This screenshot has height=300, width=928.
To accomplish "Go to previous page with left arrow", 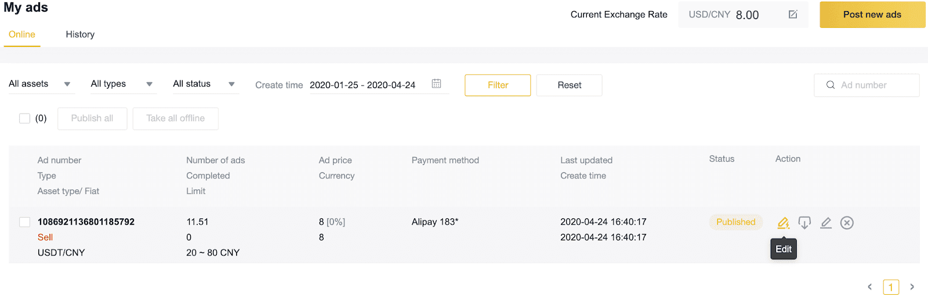I will pos(869,287).
